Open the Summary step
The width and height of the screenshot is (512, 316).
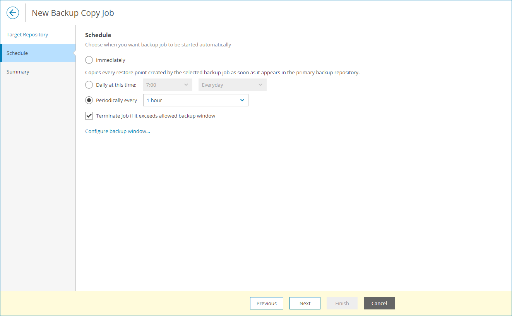coord(17,72)
